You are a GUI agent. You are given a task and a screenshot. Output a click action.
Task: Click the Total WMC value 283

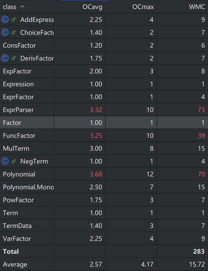(199, 251)
